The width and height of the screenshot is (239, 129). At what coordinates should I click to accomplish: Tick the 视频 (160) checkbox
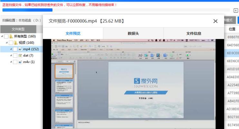(x=11, y=43)
